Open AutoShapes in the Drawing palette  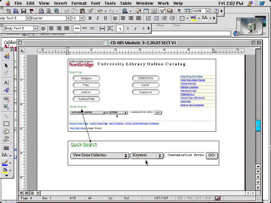pyautogui.click(x=6, y=131)
